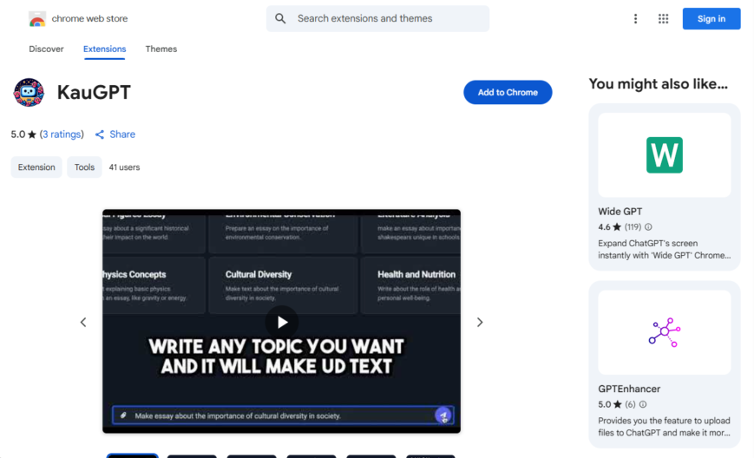Screen dimensions: 754x458
Task: Go to previous screenshot with left arrow
Action: point(83,322)
